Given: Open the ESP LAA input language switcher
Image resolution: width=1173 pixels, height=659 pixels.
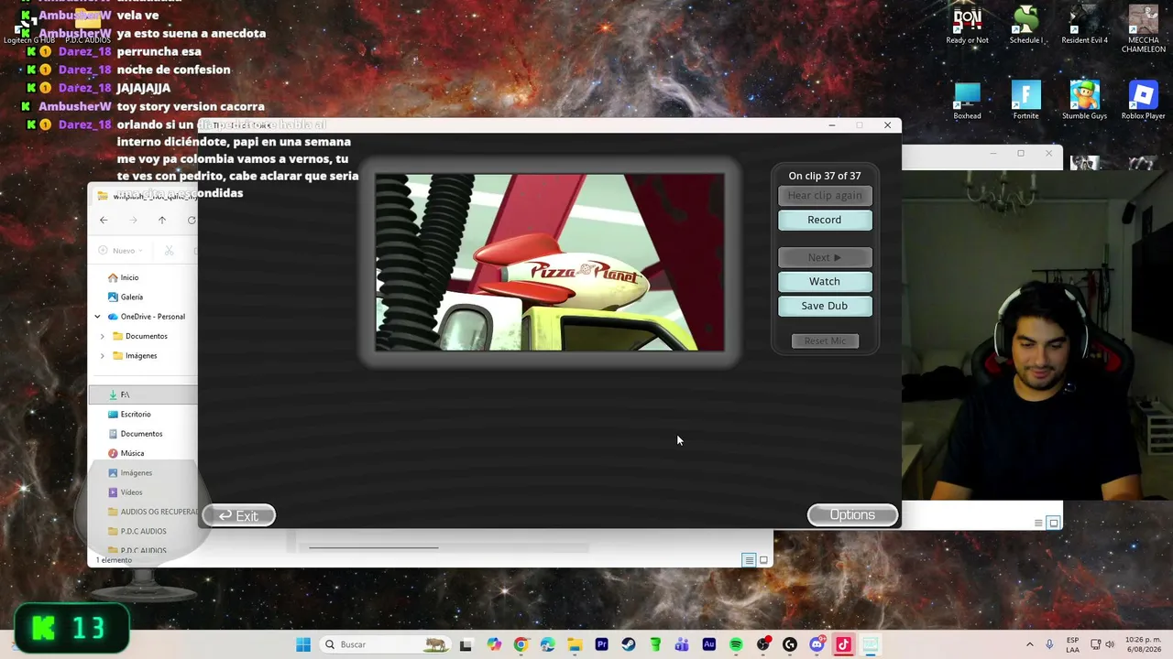Looking at the screenshot, I should (1072, 644).
